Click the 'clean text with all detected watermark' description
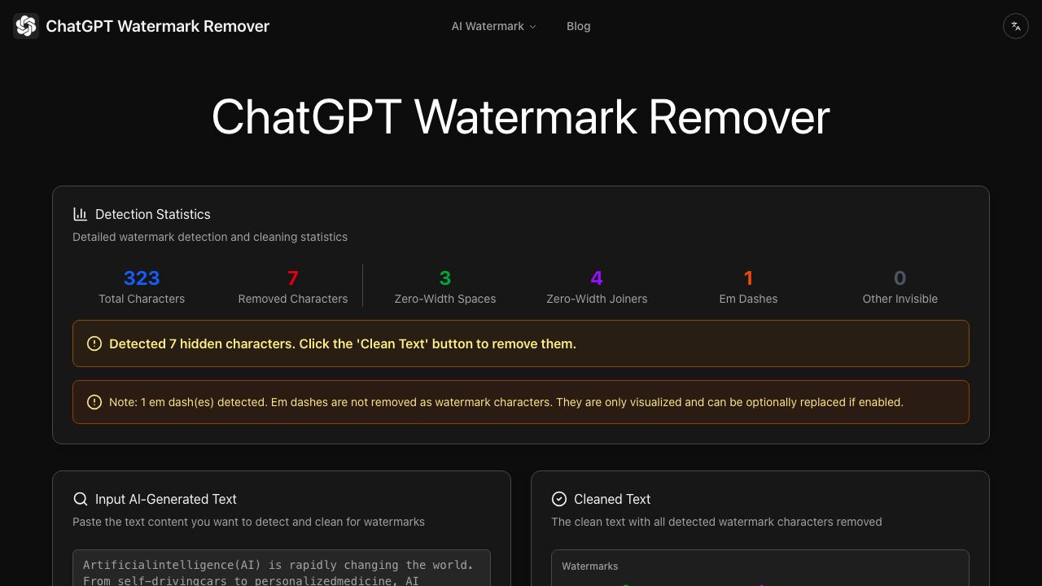The image size is (1042, 586). pyautogui.click(x=716, y=522)
